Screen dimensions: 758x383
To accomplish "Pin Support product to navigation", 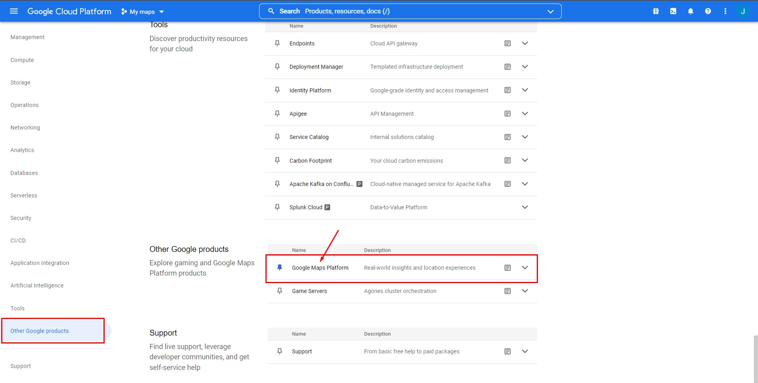I will 280,351.
